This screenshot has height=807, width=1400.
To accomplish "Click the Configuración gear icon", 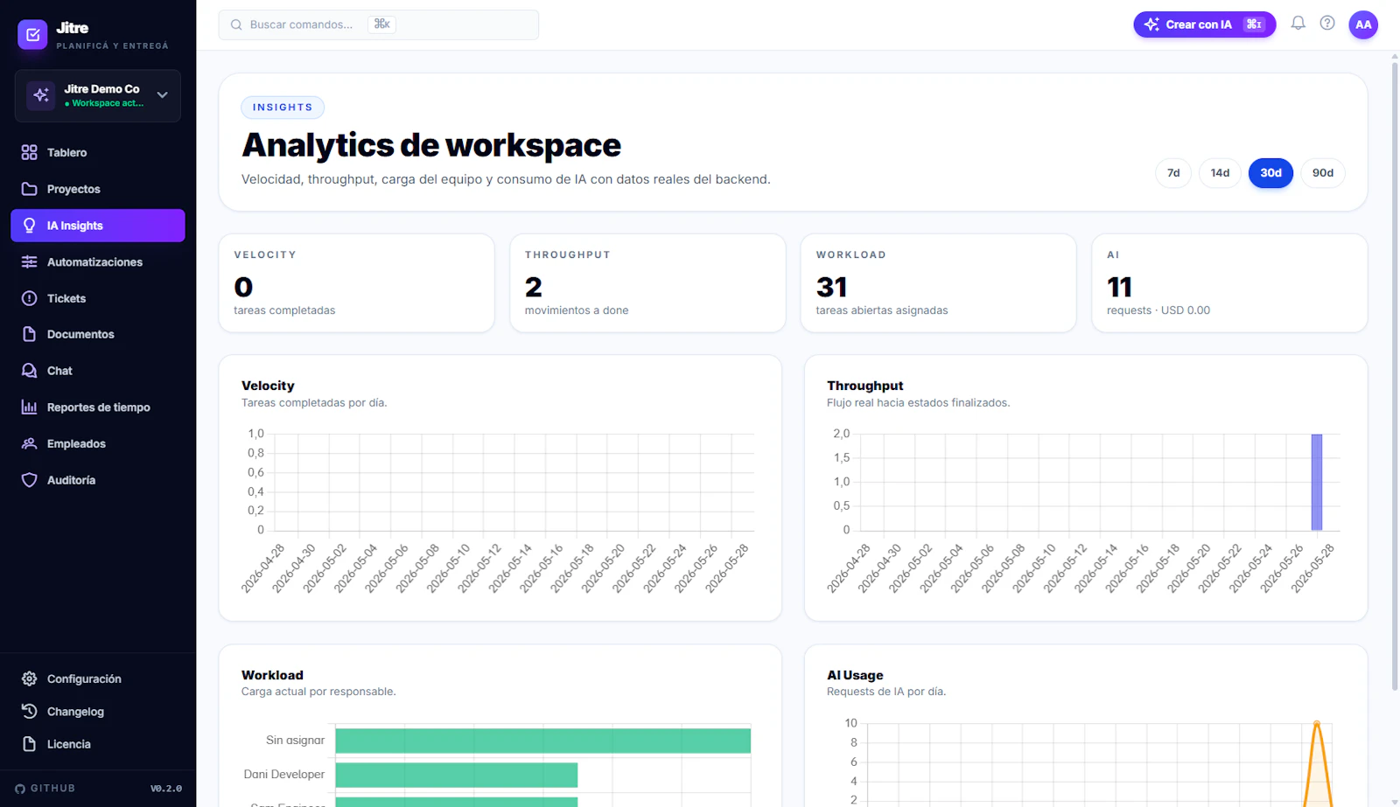I will click(29, 678).
